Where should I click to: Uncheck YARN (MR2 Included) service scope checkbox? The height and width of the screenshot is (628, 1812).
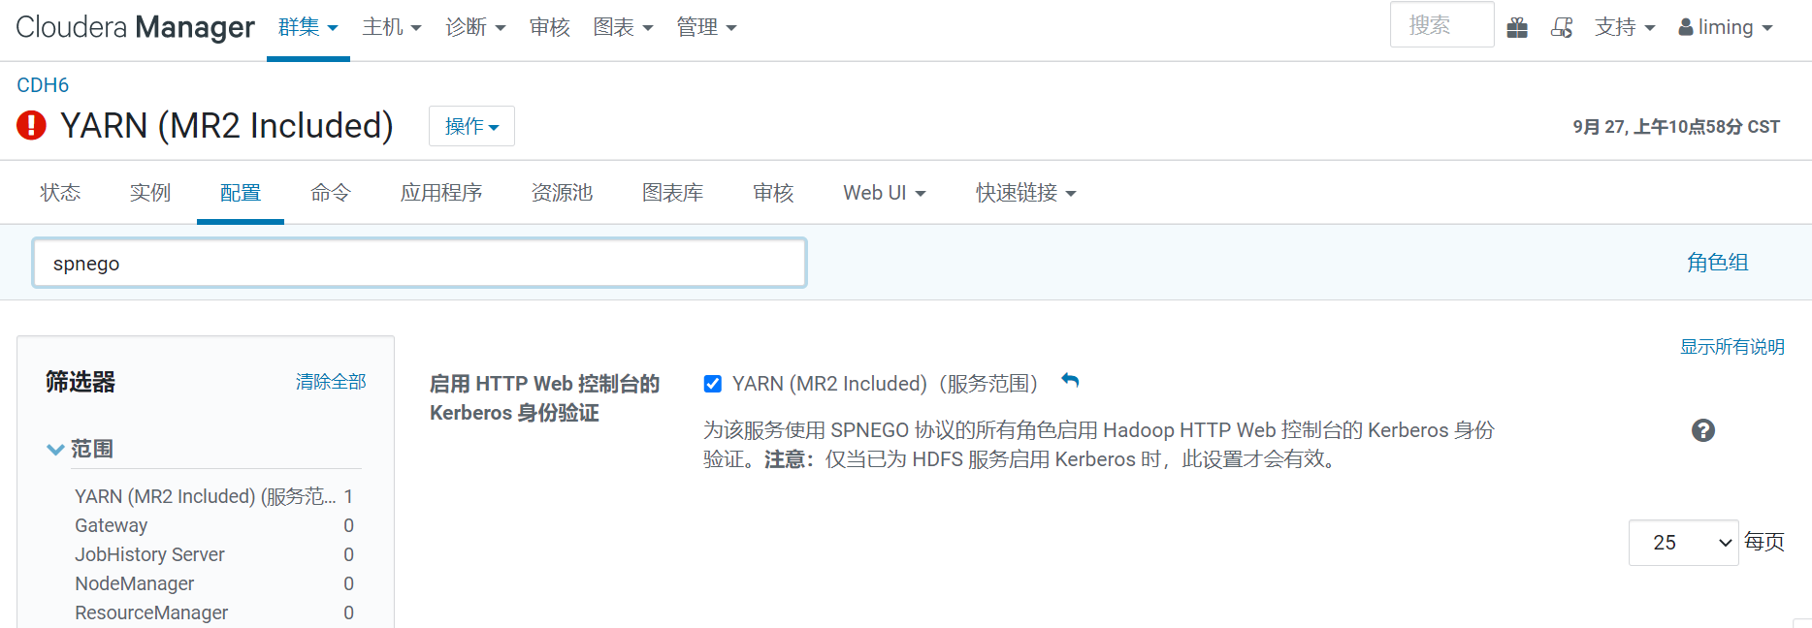[x=713, y=384]
